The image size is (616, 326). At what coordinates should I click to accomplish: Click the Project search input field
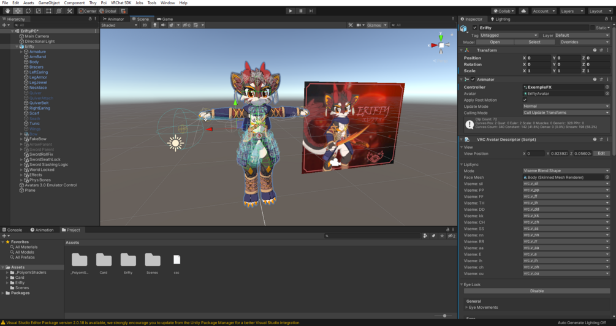click(373, 236)
